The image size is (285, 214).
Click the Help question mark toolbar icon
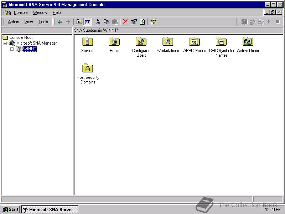pos(153,22)
